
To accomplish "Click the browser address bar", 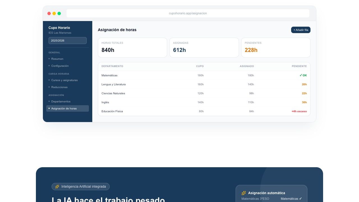I will pyautogui.click(x=188, y=13).
